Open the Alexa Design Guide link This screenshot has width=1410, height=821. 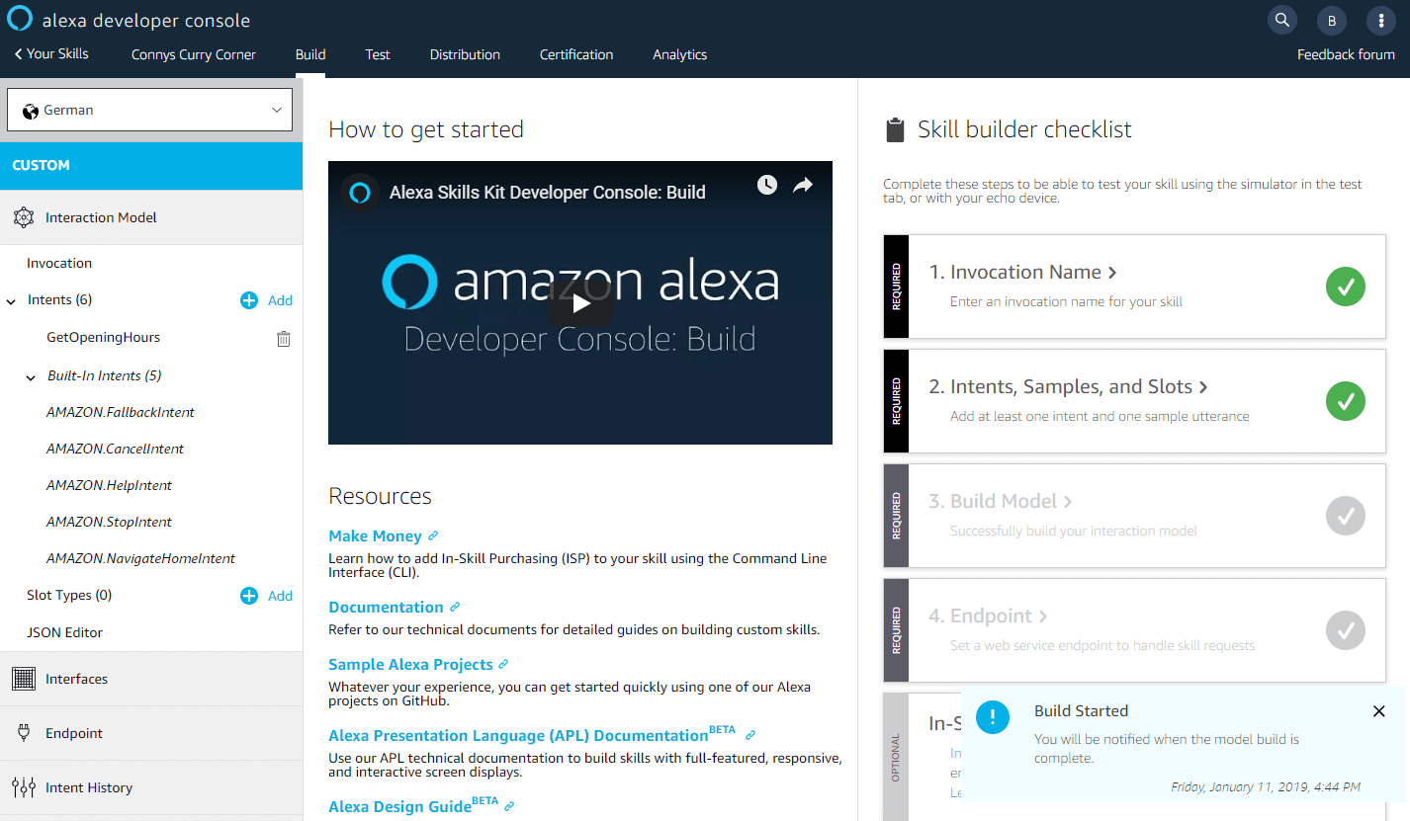click(413, 805)
